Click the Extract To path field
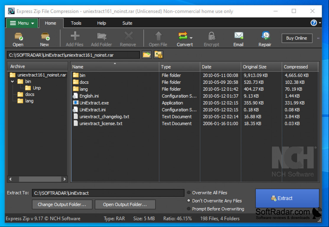329x227 pixels. 108,193
